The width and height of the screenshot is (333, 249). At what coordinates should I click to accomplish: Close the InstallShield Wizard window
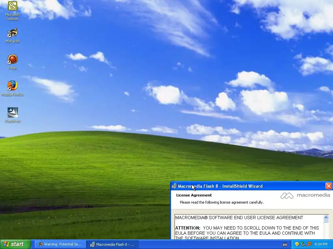pyautogui.click(x=329, y=186)
